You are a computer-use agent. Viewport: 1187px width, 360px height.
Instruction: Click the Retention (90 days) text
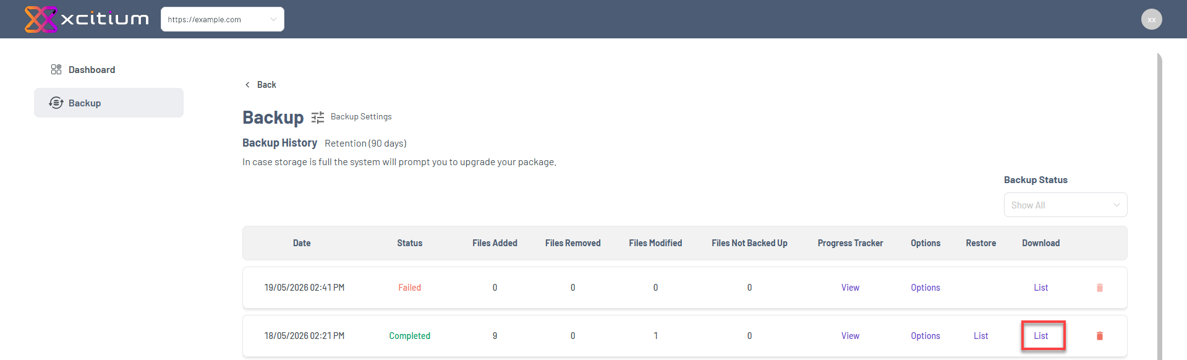point(365,143)
